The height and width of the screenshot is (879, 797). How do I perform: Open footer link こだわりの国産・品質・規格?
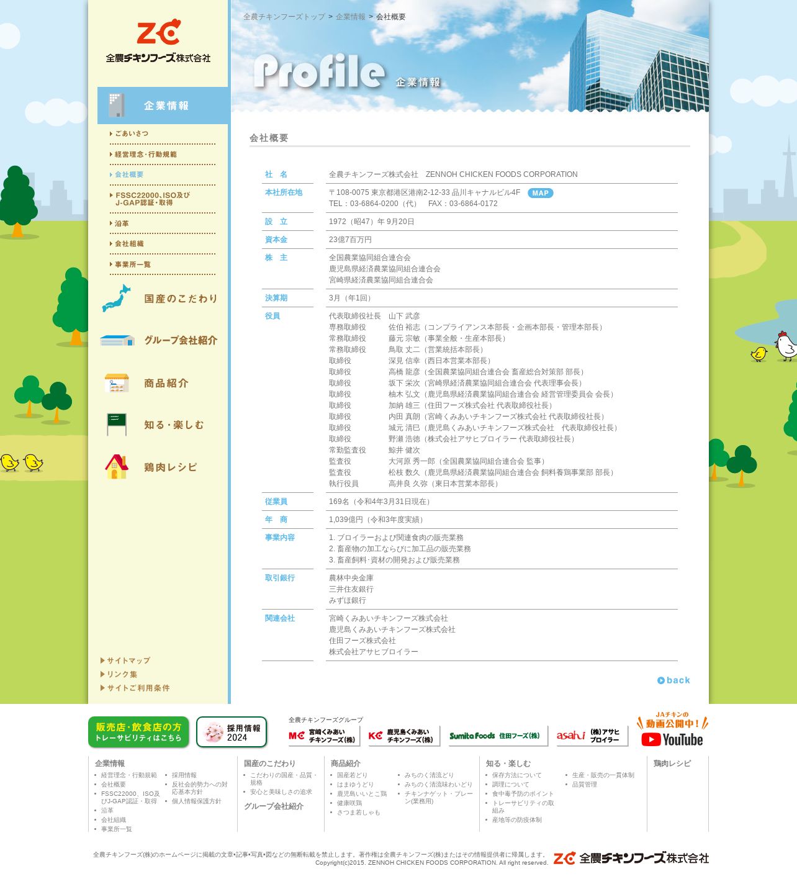284,779
